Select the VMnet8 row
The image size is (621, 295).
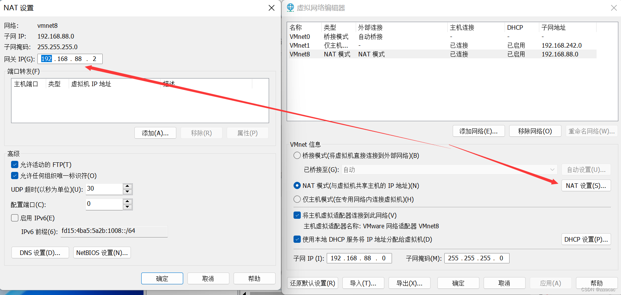coord(442,54)
